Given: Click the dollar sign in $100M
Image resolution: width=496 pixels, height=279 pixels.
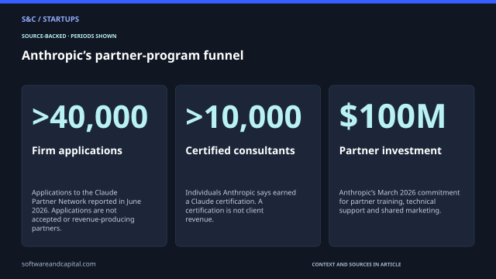Looking at the screenshot, I should (x=348, y=116).
